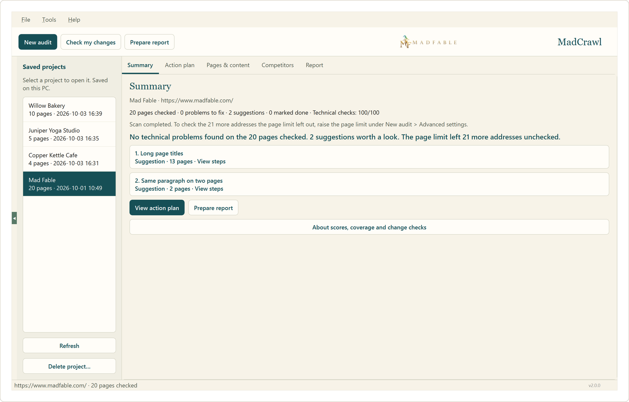The image size is (629, 402).
Task: Click the View action plan button
Action: pos(157,208)
